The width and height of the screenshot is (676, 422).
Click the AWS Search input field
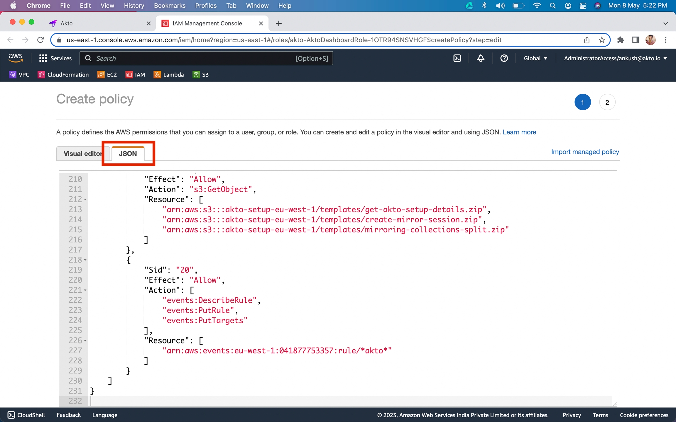point(194,58)
